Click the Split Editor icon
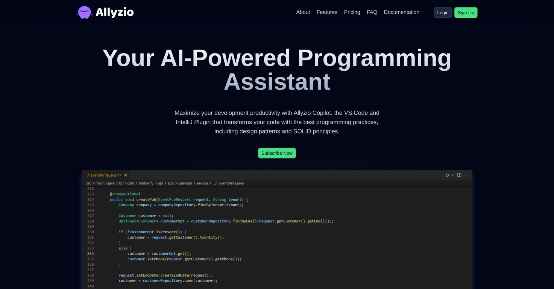554x289 pixels. click(459, 175)
